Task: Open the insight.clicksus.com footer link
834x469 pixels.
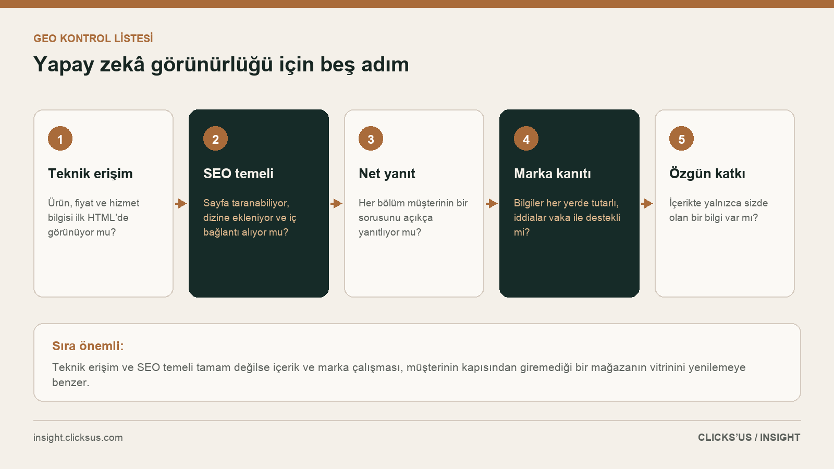Action: click(78, 437)
